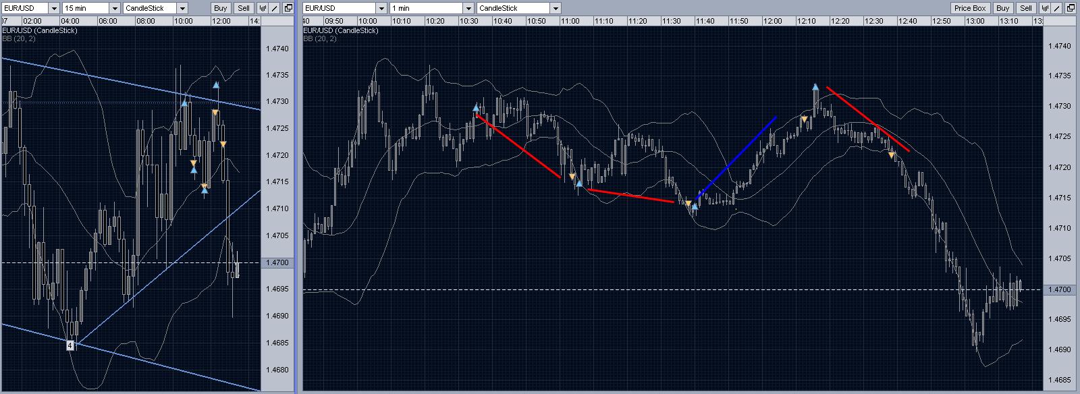
Task: Click the Price Box button
Action: coord(970,8)
